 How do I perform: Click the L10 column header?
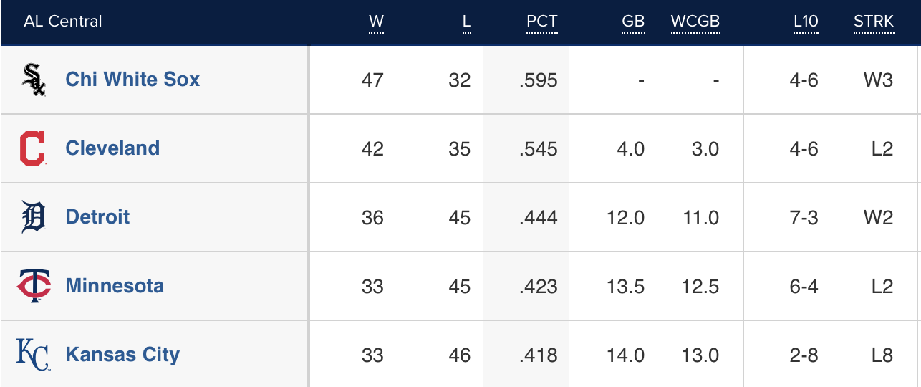[x=806, y=21]
